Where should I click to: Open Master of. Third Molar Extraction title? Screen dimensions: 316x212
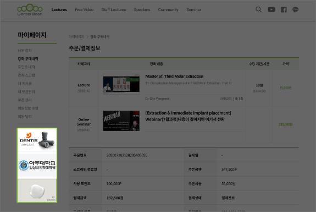coord(174,77)
